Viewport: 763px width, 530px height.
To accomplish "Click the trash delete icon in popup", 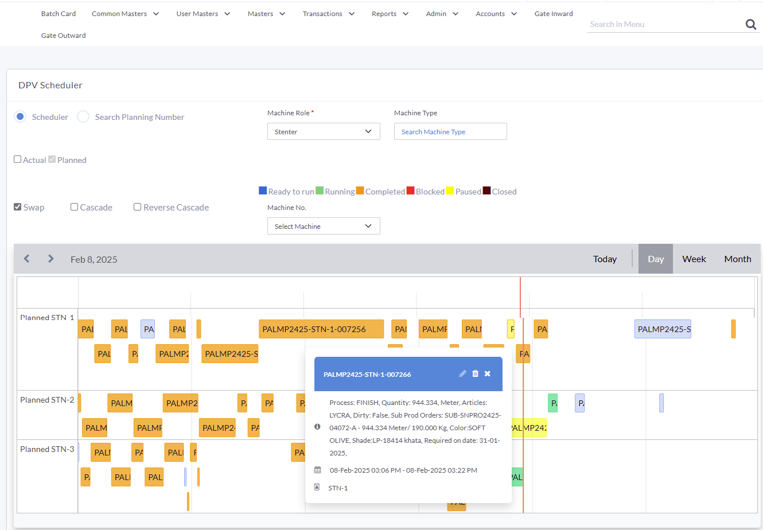I will [x=475, y=373].
